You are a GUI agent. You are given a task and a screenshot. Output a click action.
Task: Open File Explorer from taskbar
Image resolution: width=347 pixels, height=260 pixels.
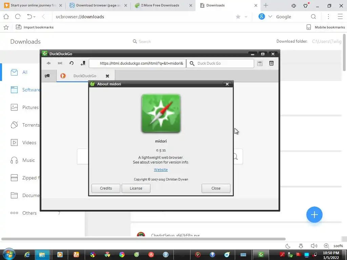[42, 255]
